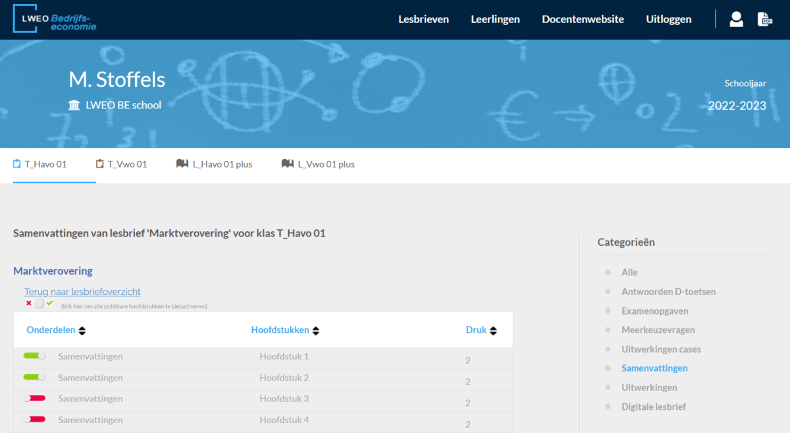Image resolution: width=790 pixels, height=433 pixels.
Task: Click Terug naar lesbriefoverzicht link
Action: click(x=82, y=292)
